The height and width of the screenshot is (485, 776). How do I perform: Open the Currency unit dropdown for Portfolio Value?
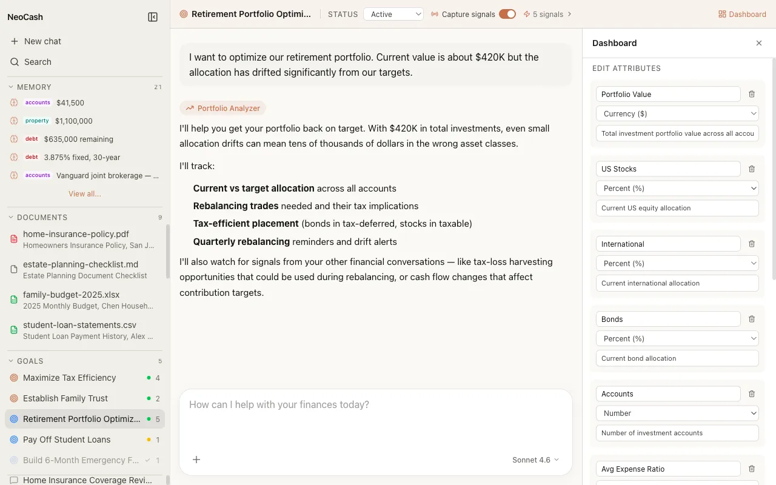pos(677,113)
